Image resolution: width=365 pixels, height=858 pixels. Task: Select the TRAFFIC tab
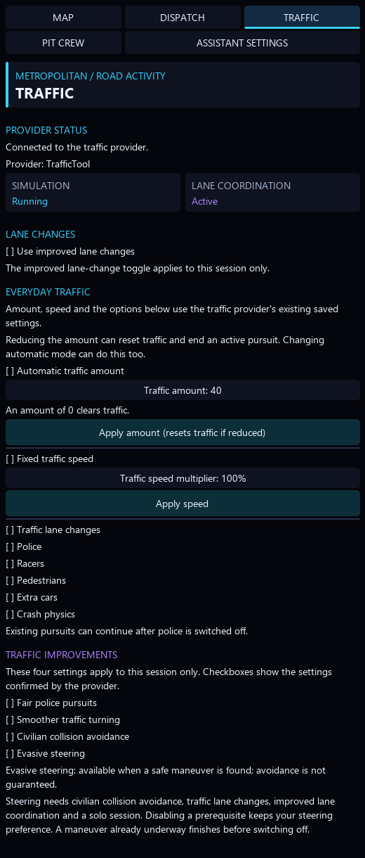click(x=302, y=18)
